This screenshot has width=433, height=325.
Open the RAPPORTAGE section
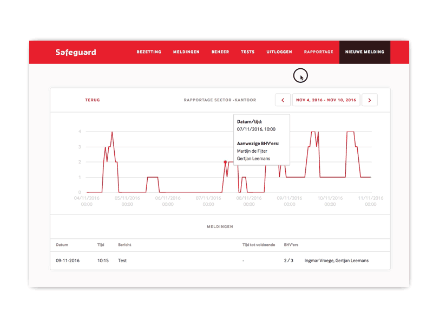point(318,52)
